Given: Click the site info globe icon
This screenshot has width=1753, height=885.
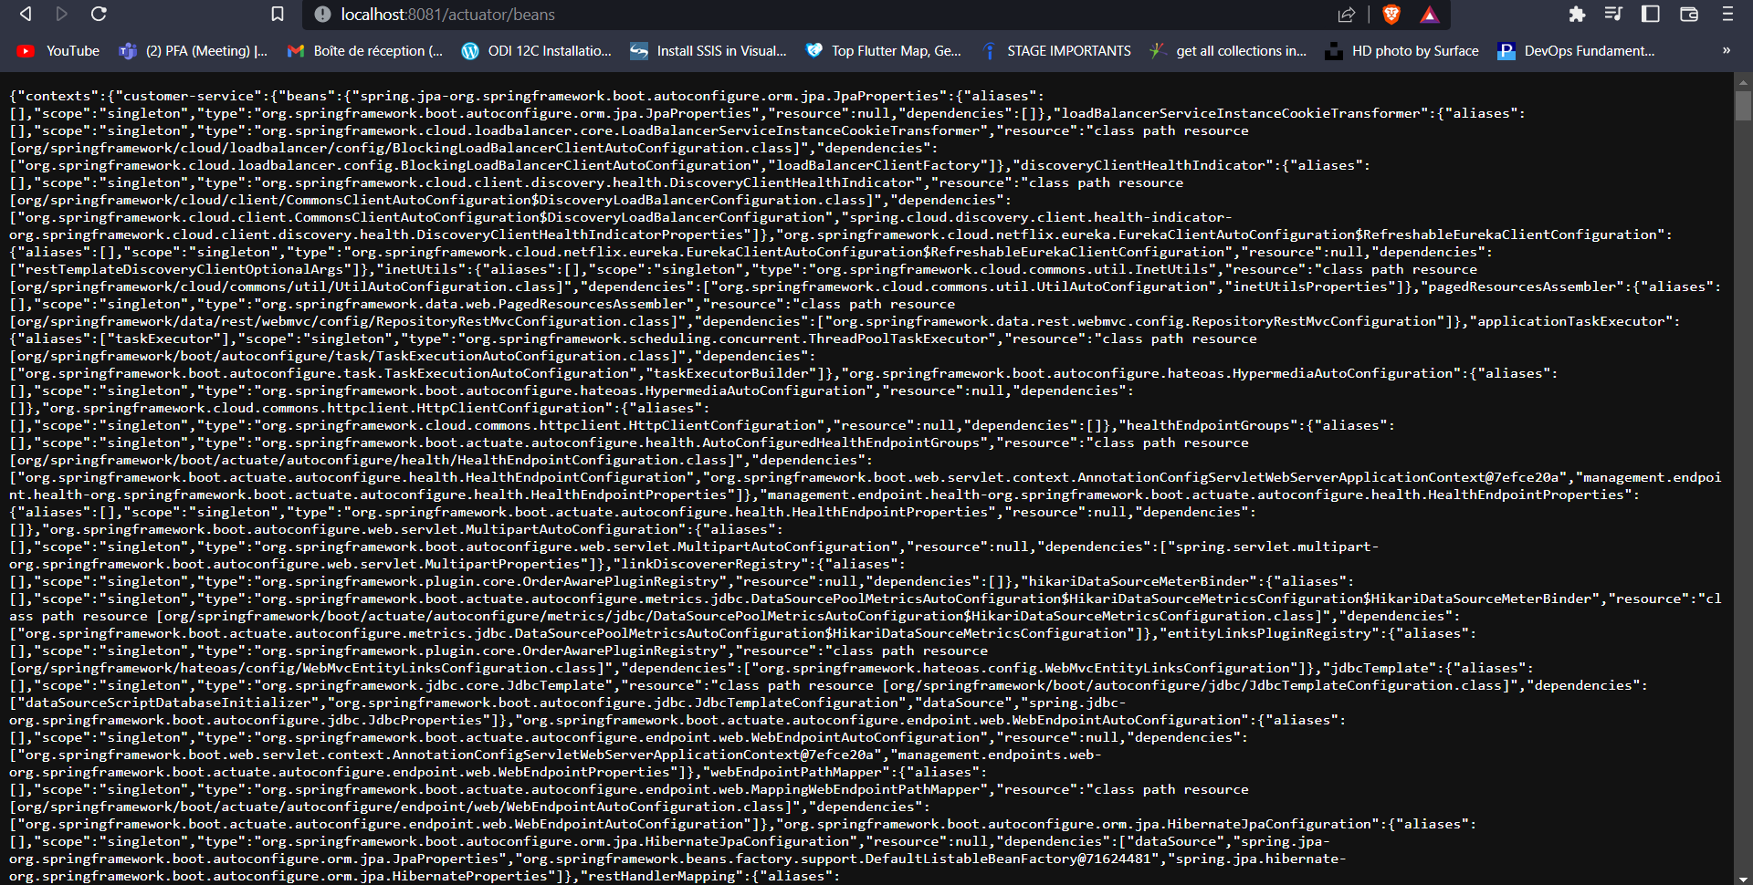Looking at the screenshot, I should pyautogui.click(x=321, y=15).
